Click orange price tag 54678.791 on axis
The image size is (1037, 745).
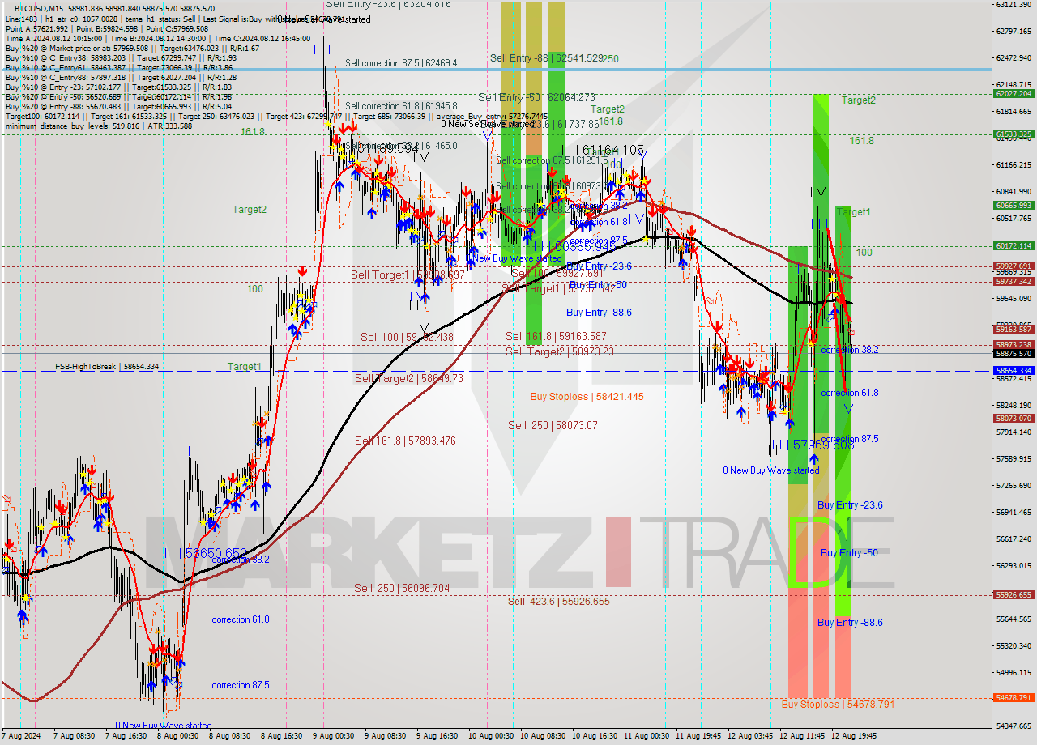(1014, 698)
